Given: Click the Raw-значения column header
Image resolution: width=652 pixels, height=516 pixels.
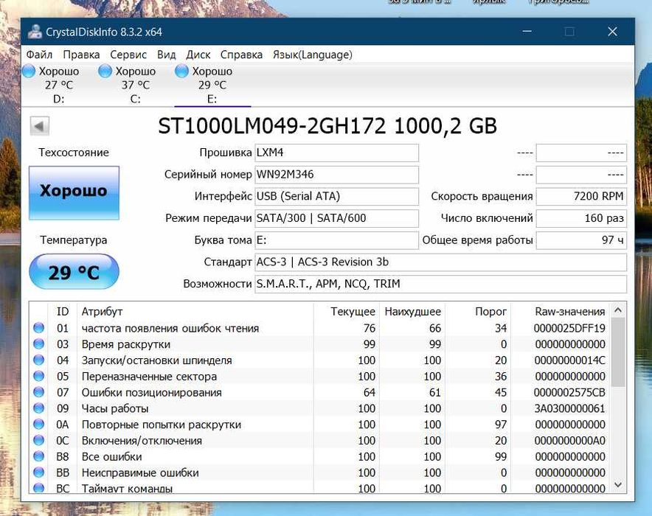Looking at the screenshot, I should [x=561, y=312].
